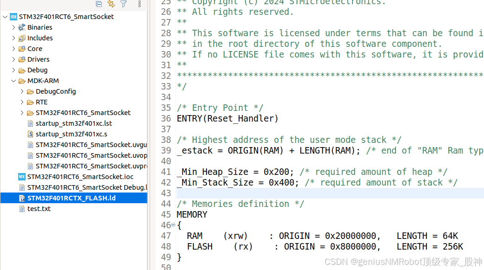Click the Debug folder icon
484x270 pixels.
point(22,70)
